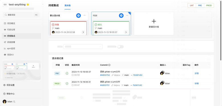Click the 版本Tag column header
Image resolution: width=222 pixels, height=106 pixels.
(x=186, y=65)
